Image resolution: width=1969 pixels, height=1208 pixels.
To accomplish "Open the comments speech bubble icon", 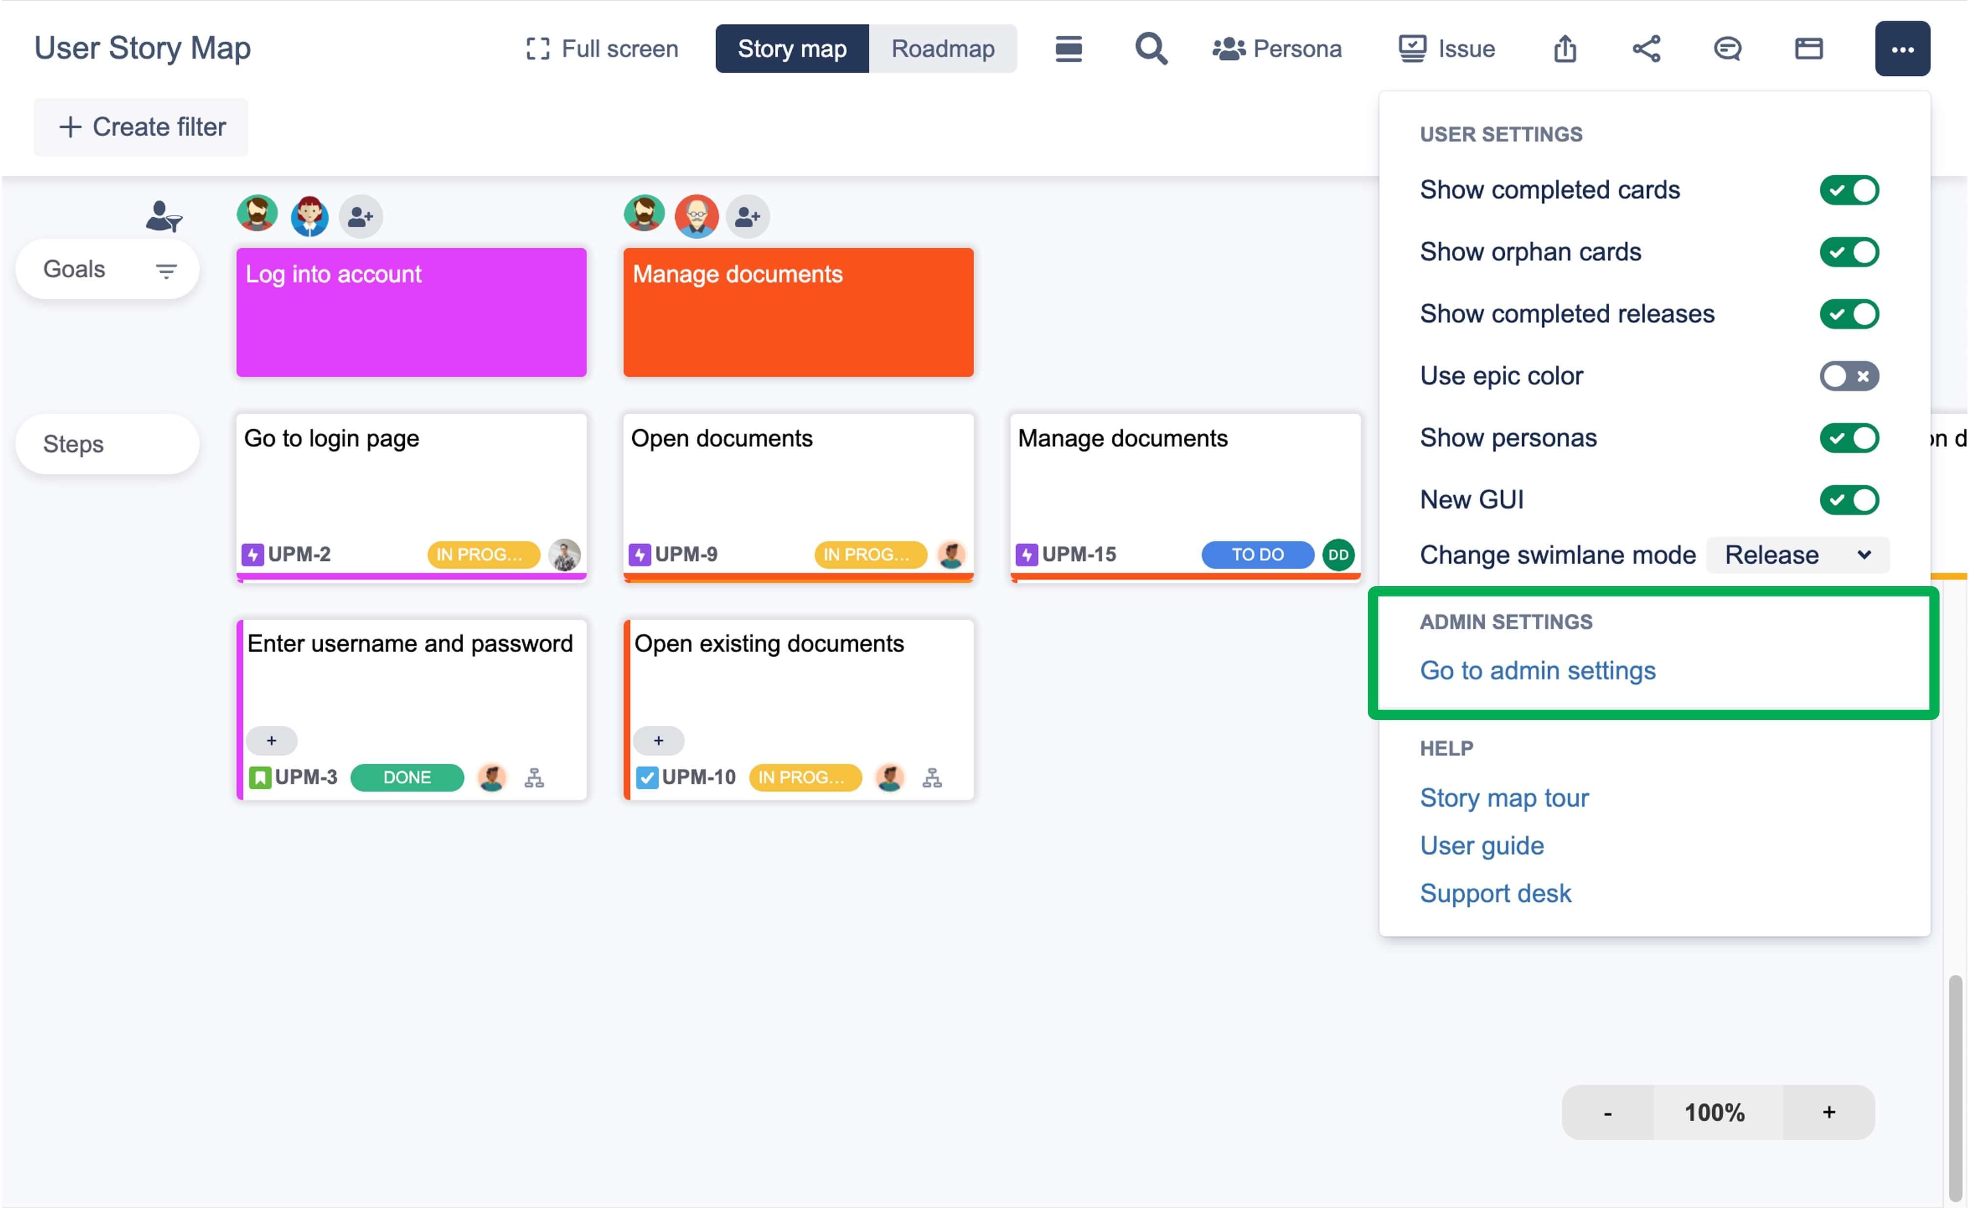I will pos(1727,49).
